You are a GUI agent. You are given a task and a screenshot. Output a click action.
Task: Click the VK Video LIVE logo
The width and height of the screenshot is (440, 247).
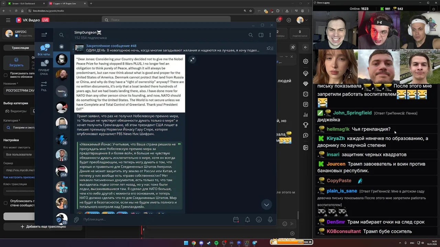[33, 20]
